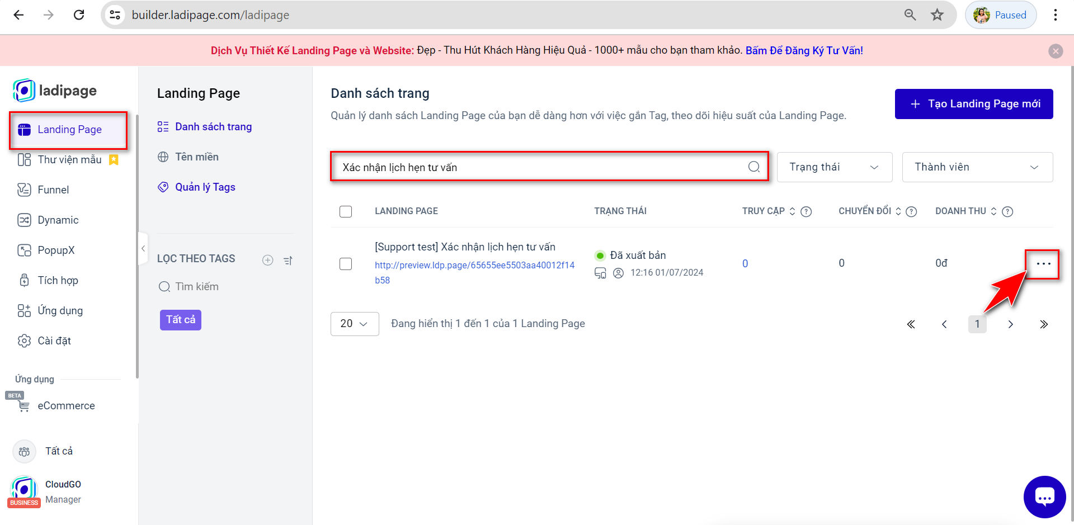Screen dimensions: 1074x525
Task: Open the Tích hợp integrations icon
Action: coord(25,280)
